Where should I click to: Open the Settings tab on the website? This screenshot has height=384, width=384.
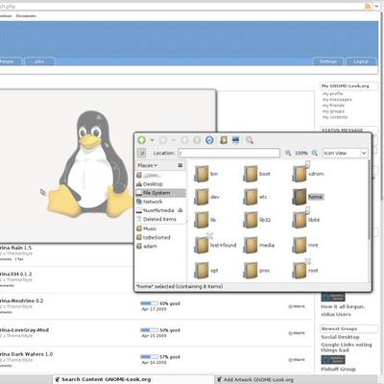point(328,61)
